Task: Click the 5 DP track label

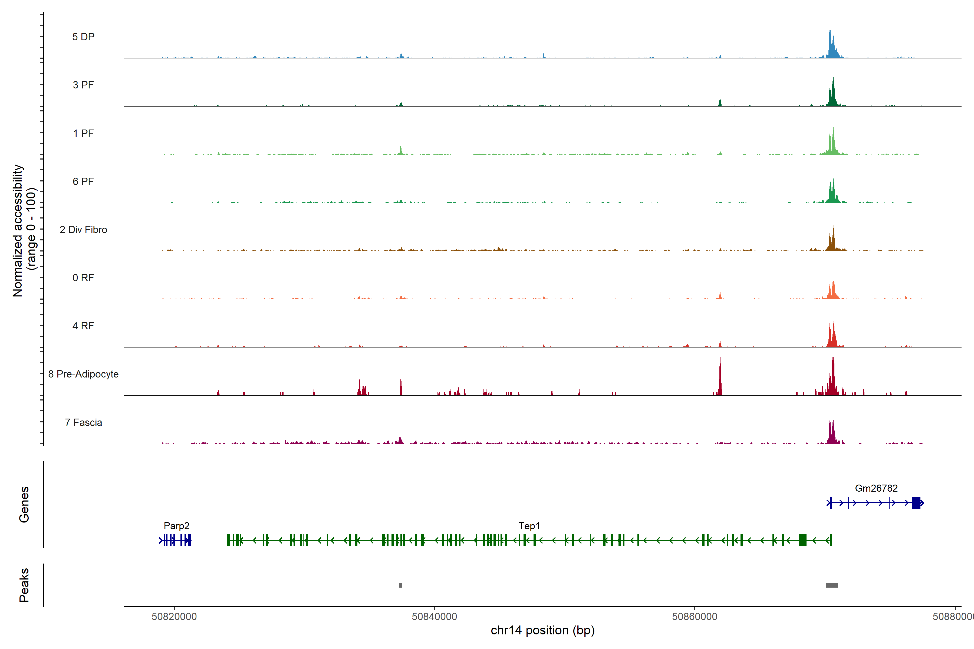Action: (x=83, y=37)
